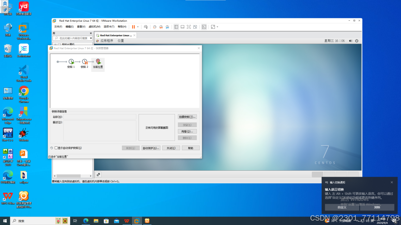
Task: Open the 选项卡(T) menu
Action: tap(109, 27)
